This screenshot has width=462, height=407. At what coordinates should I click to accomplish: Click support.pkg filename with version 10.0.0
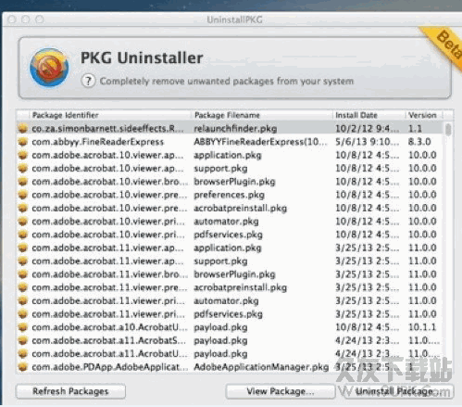pos(220,169)
